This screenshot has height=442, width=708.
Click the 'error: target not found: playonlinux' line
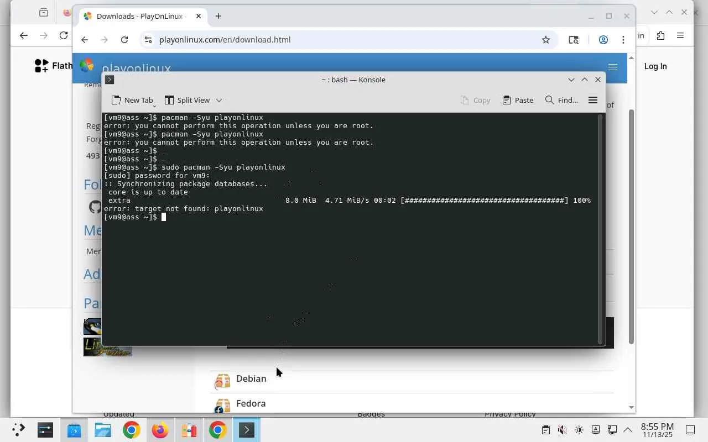tap(184, 209)
